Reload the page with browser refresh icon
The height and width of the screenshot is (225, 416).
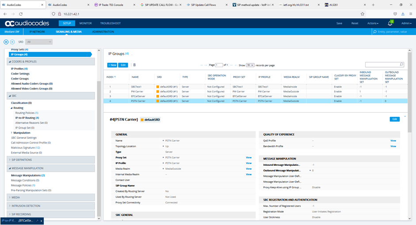tap(21, 14)
